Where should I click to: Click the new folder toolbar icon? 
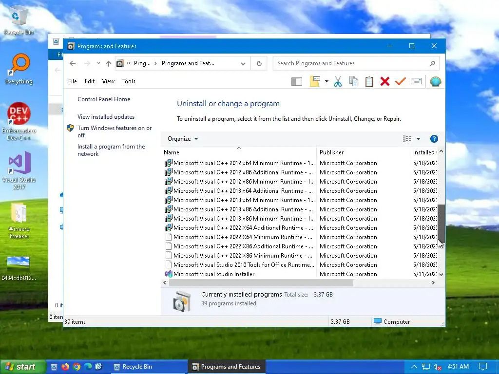[x=315, y=81]
